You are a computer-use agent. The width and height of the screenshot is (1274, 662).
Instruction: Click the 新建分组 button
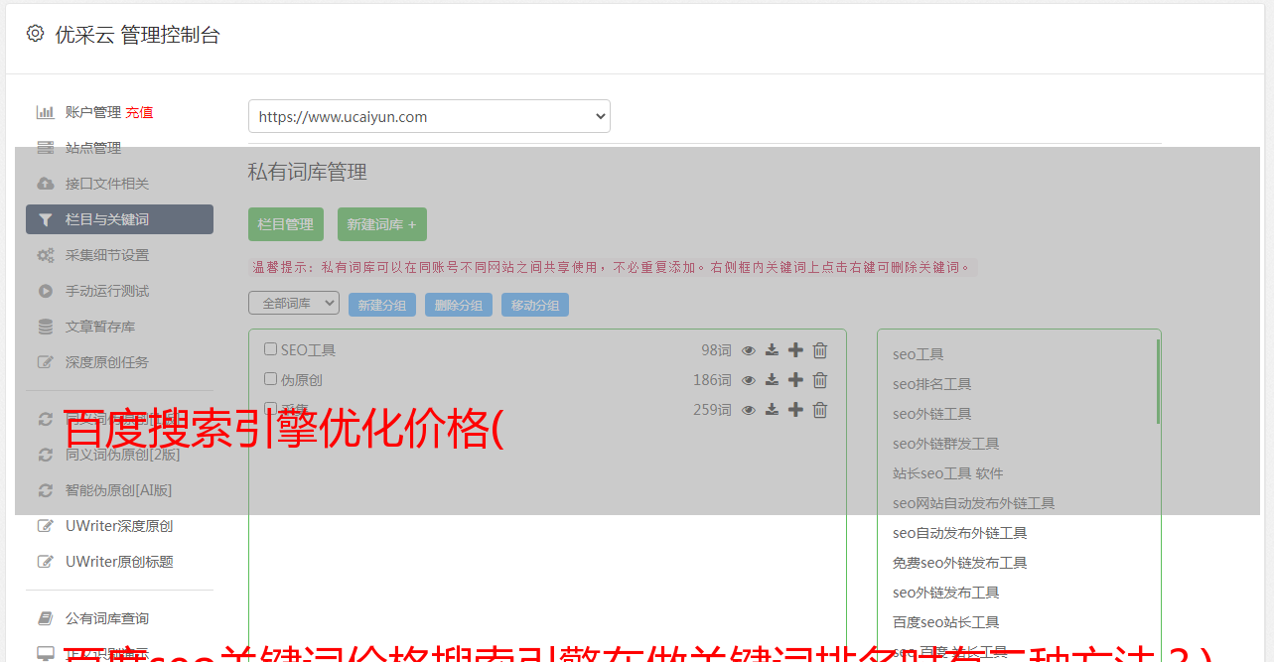(x=382, y=305)
